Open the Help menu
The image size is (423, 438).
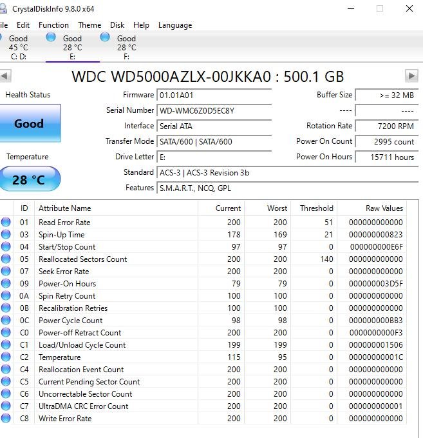coord(141,25)
